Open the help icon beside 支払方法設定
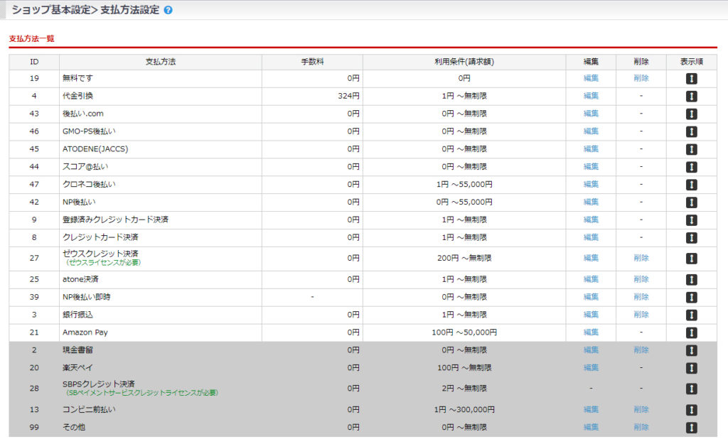 pyautogui.click(x=168, y=10)
